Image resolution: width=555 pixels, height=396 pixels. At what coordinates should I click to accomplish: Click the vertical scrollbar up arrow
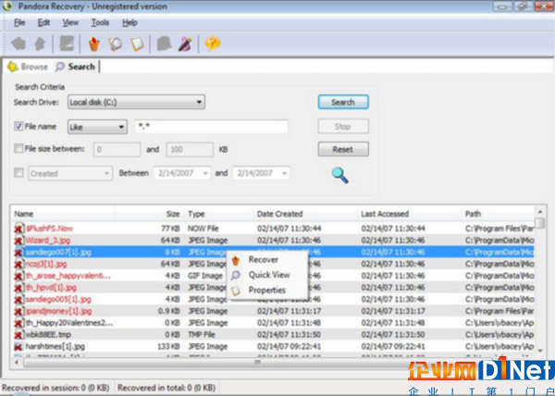540,212
